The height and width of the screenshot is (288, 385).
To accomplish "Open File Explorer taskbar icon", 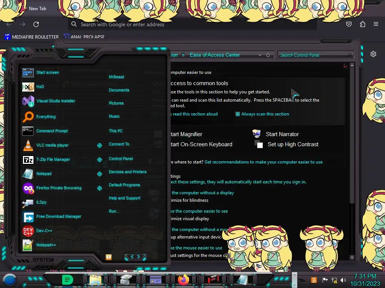I will [x=96, y=280].
